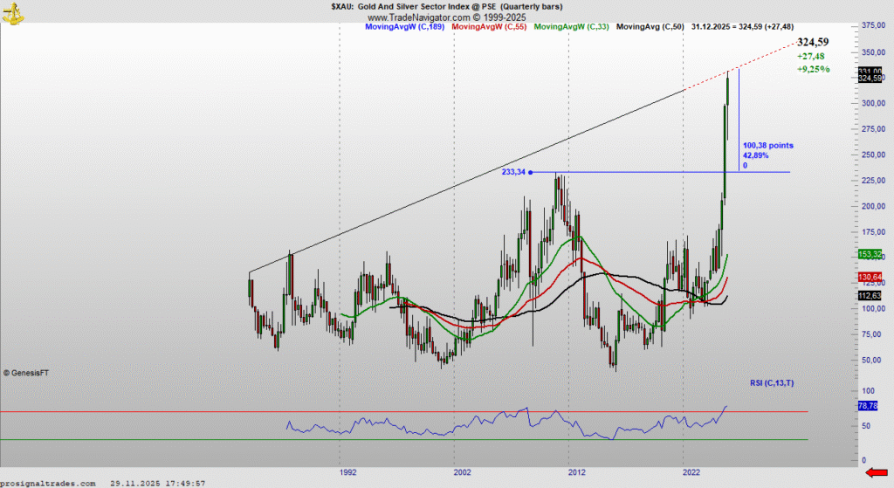This screenshot has height=488, width=894.
Task: Click the 2022 time axis label
Action: [691, 472]
